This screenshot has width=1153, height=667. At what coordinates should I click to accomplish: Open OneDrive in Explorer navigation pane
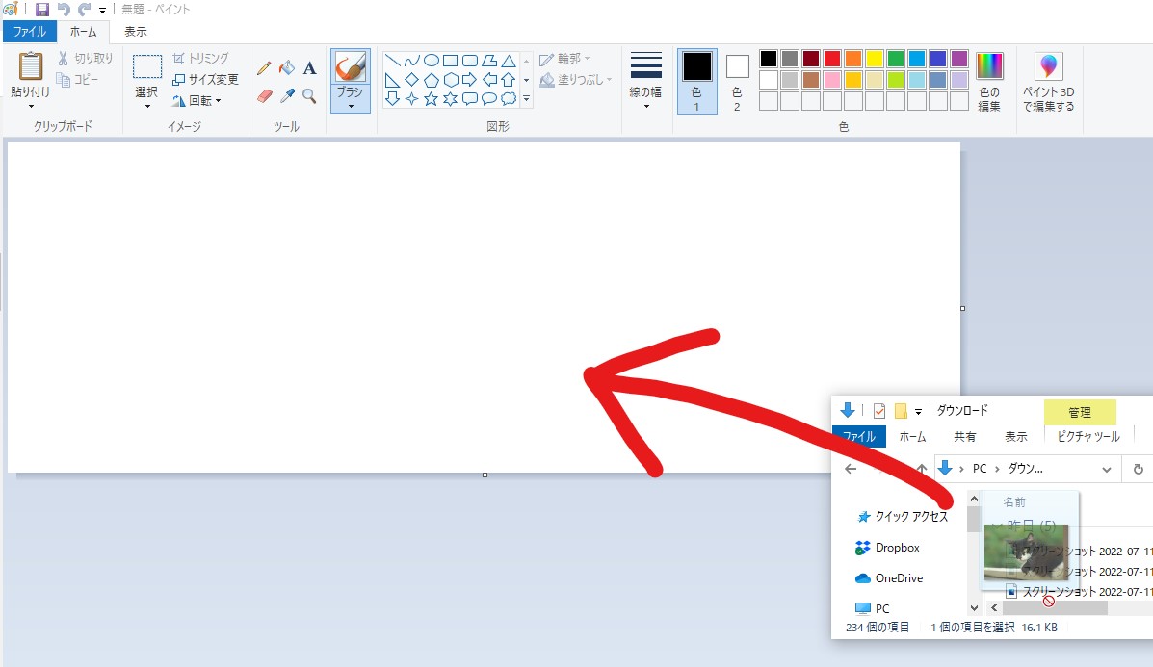tap(889, 578)
